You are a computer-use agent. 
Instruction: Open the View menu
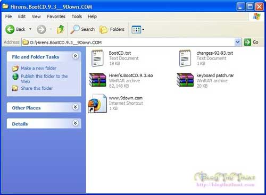point(36,16)
